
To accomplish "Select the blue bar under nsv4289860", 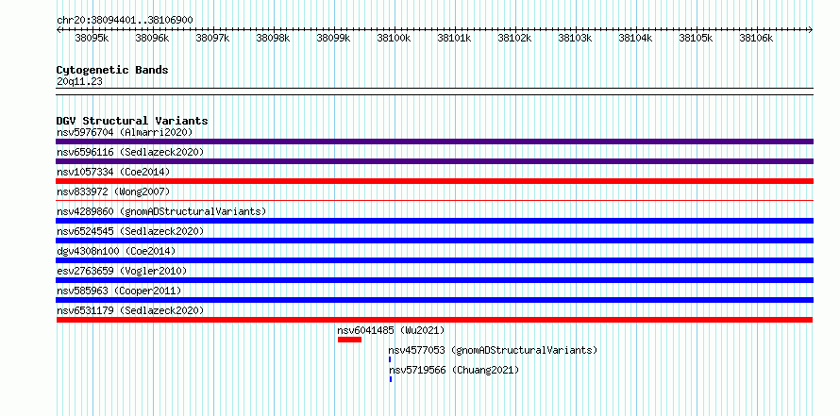I will click(434, 221).
